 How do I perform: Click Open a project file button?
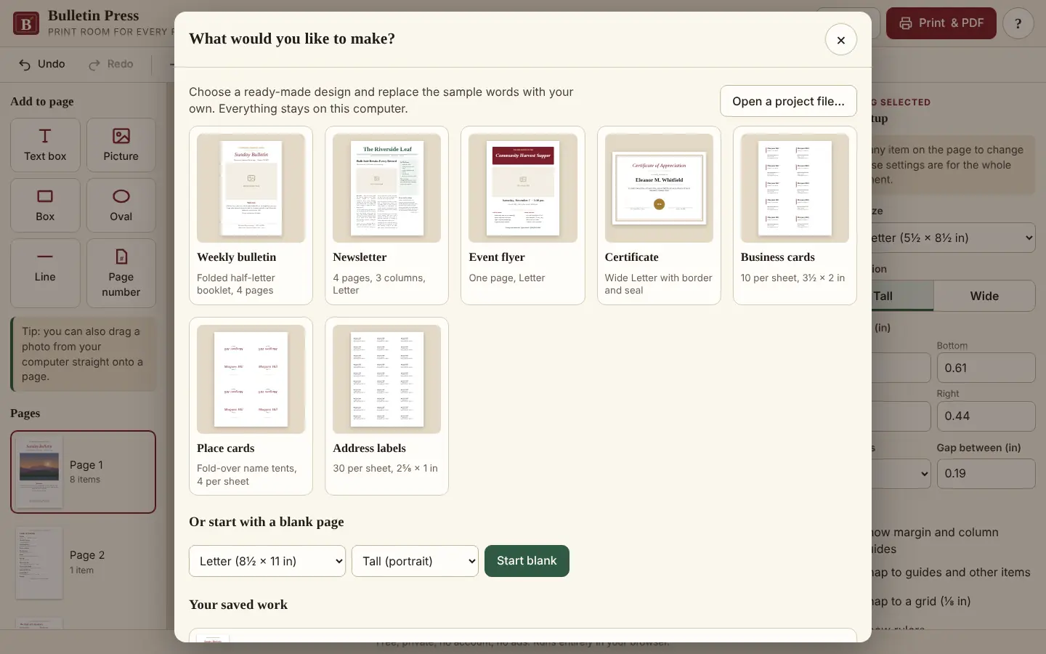pyautogui.click(x=788, y=101)
